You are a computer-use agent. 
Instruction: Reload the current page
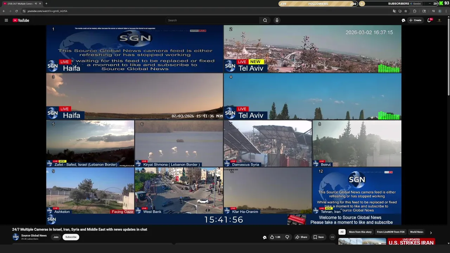pyautogui.click(x=16, y=11)
